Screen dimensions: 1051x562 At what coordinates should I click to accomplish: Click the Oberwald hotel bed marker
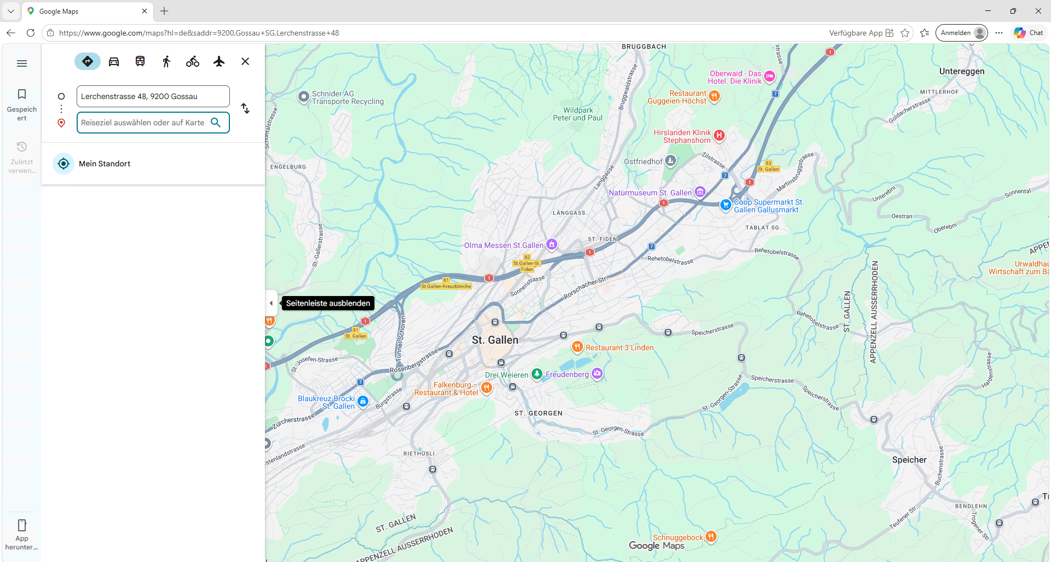pyautogui.click(x=770, y=76)
